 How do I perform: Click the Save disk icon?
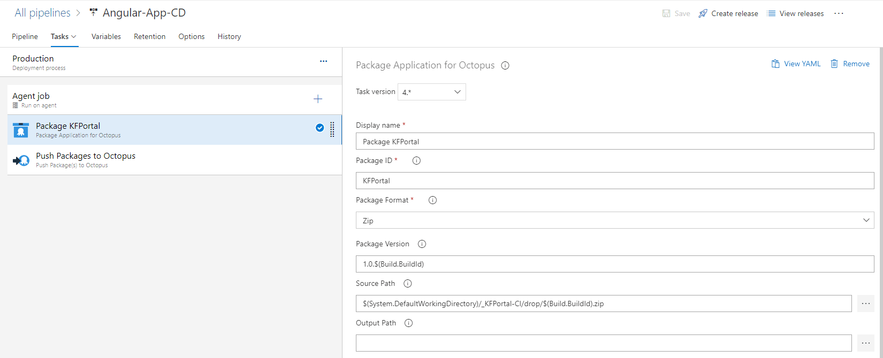coord(666,13)
